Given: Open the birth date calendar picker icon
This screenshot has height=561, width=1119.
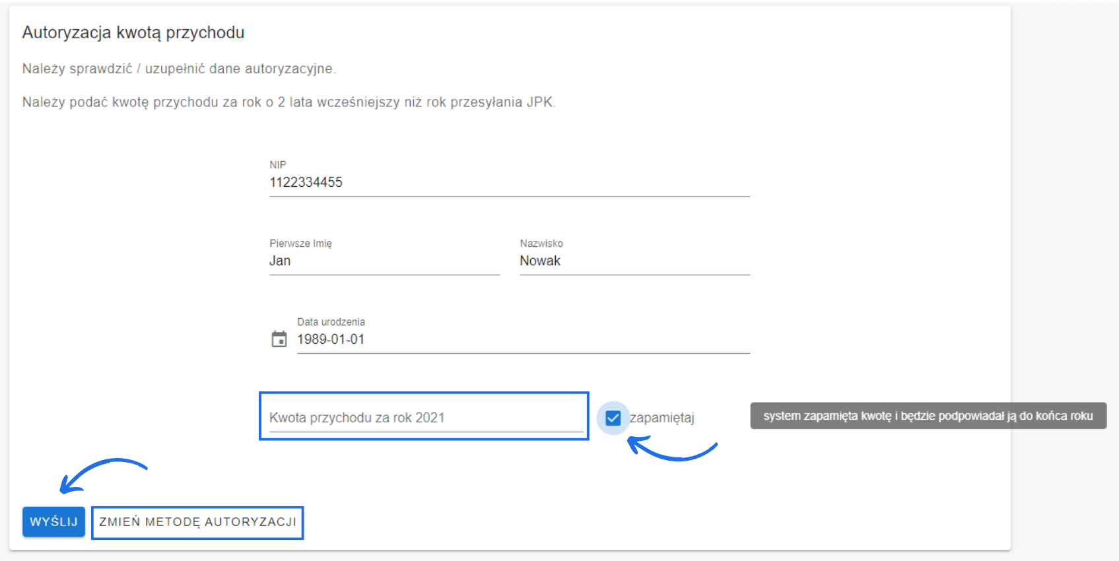Looking at the screenshot, I should [279, 339].
